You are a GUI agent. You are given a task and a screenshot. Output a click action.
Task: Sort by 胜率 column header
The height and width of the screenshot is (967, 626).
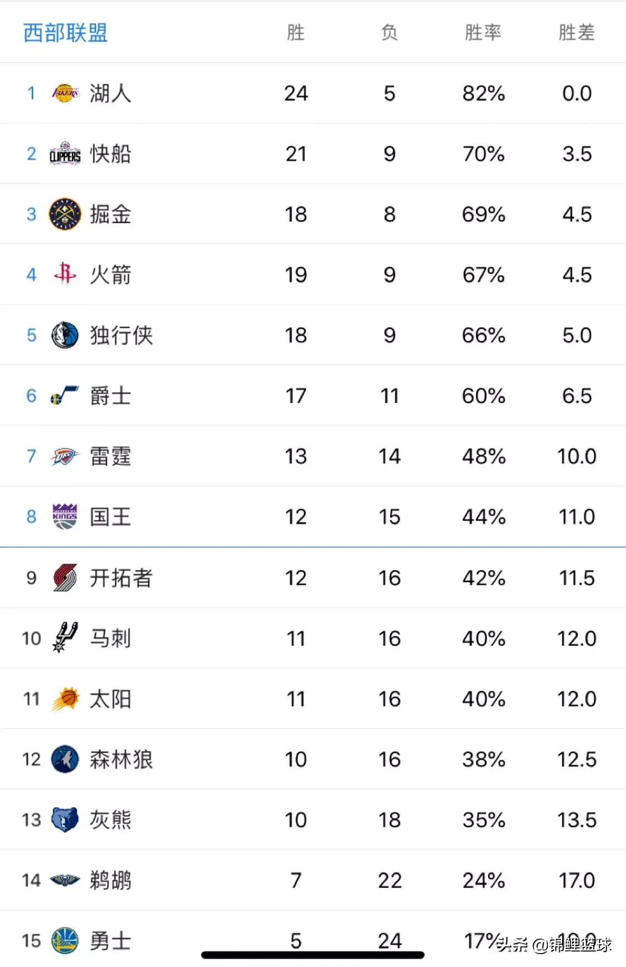click(x=483, y=32)
